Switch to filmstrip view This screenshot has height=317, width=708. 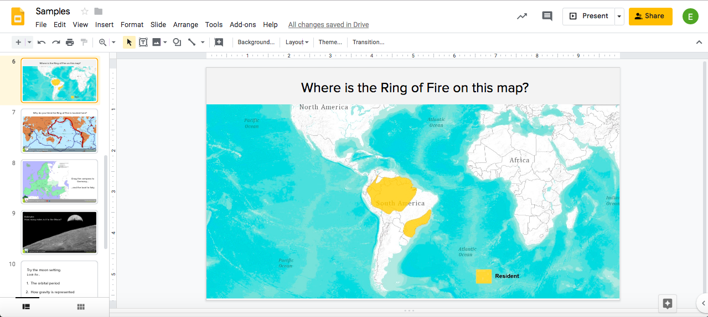(x=26, y=307)
